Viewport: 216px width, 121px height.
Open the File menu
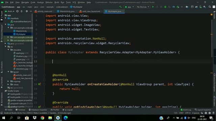(7, 2)
